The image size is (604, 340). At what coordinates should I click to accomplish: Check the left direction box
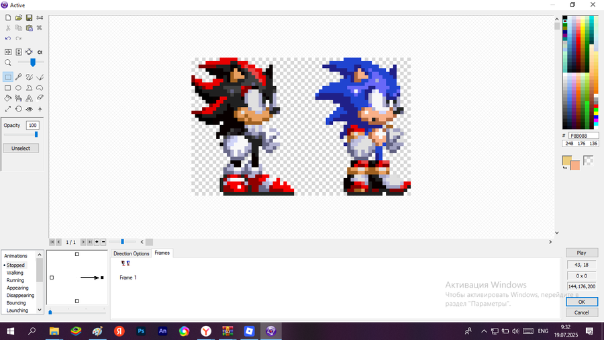(52, 278)
